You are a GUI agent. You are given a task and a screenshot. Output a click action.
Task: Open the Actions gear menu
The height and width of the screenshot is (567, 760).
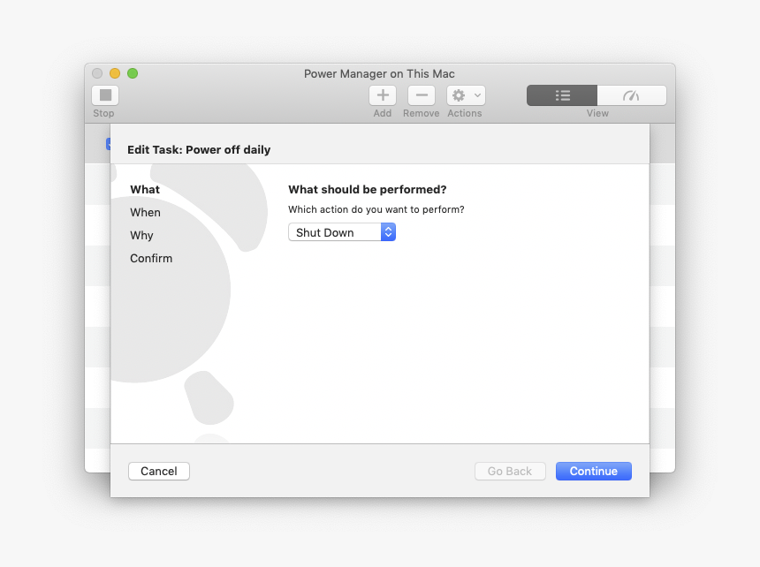(466, 95)
